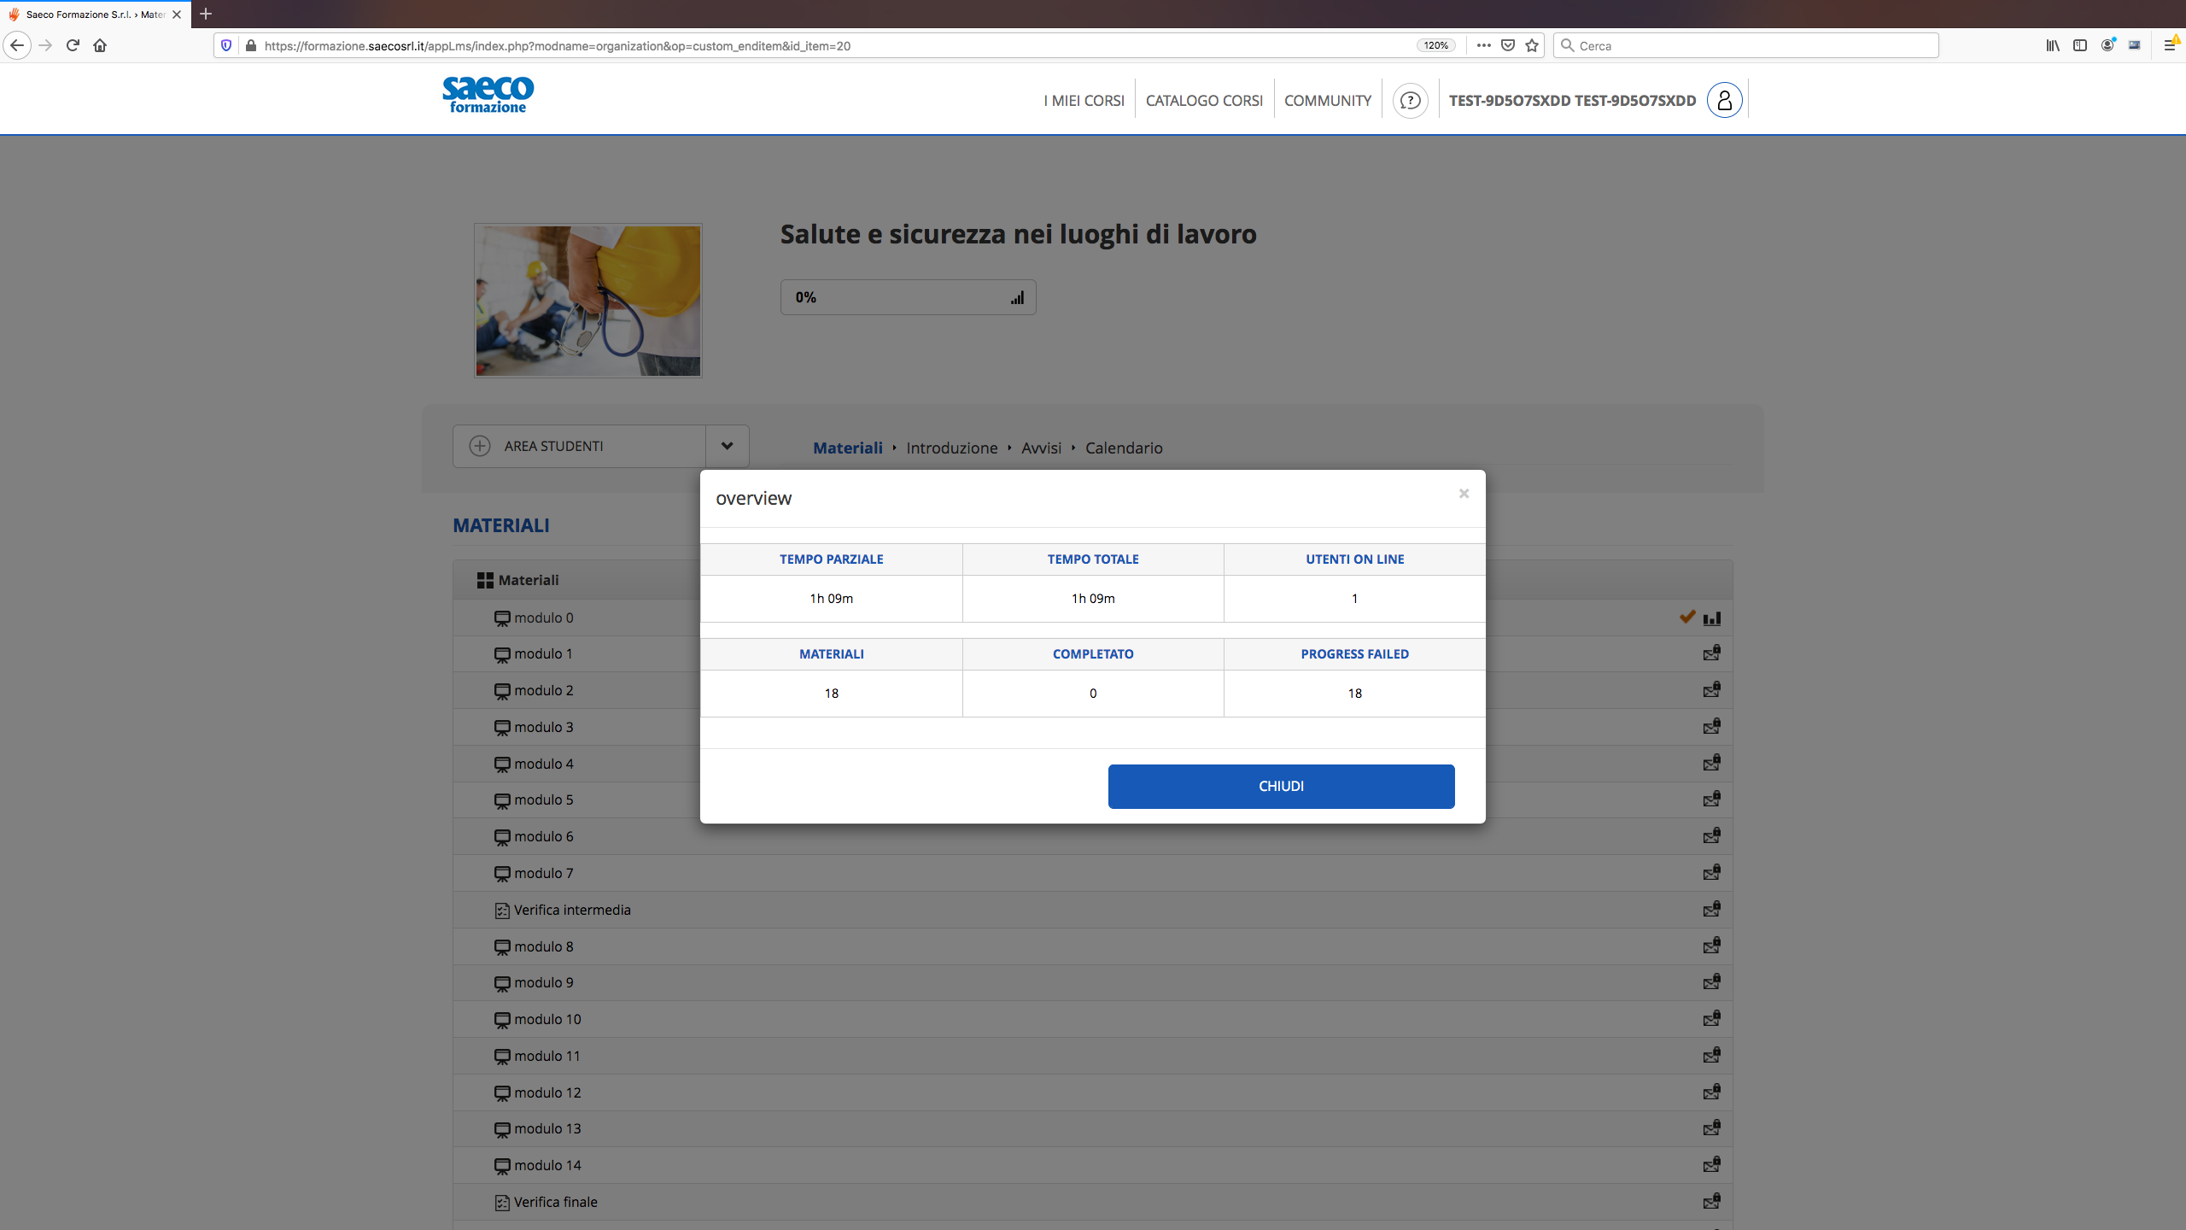The height and width of the screenshot is (1230, 2186).
Task: Click the CHIUDI button
Action: 1281,786
